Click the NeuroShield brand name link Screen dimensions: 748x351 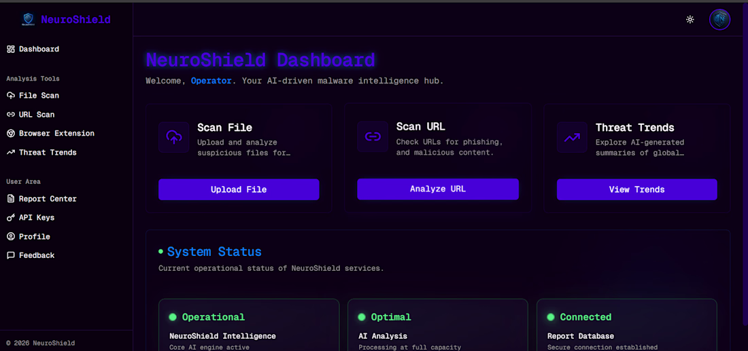(76, 20)
